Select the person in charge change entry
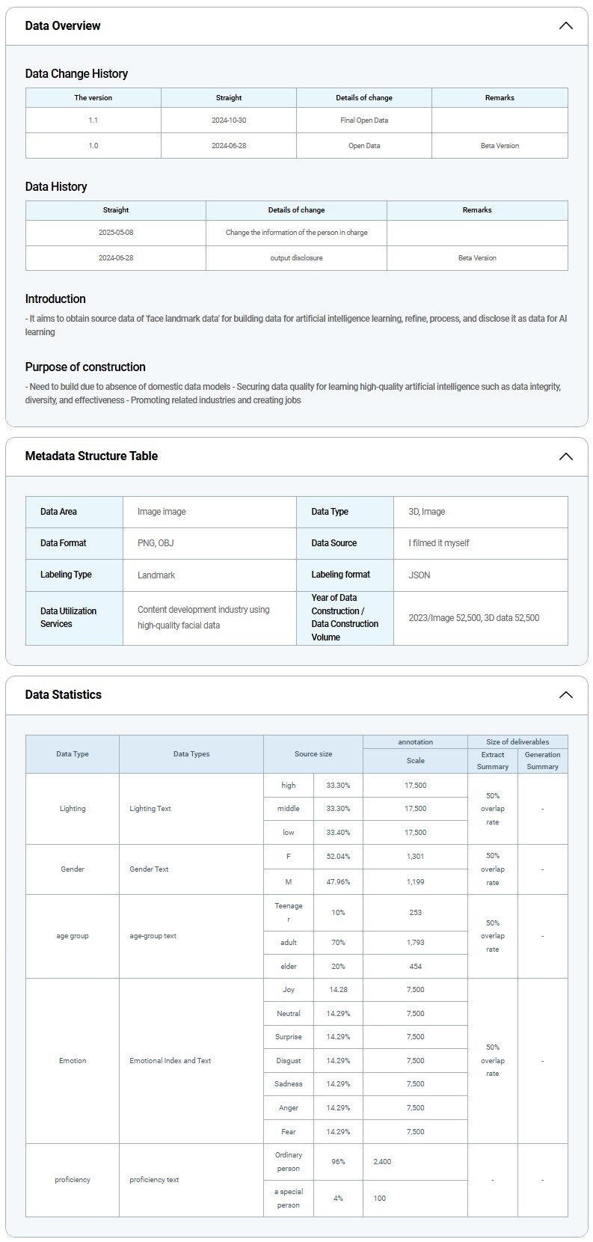This screenshot has height=1242, width=593. tap(296, 233)
